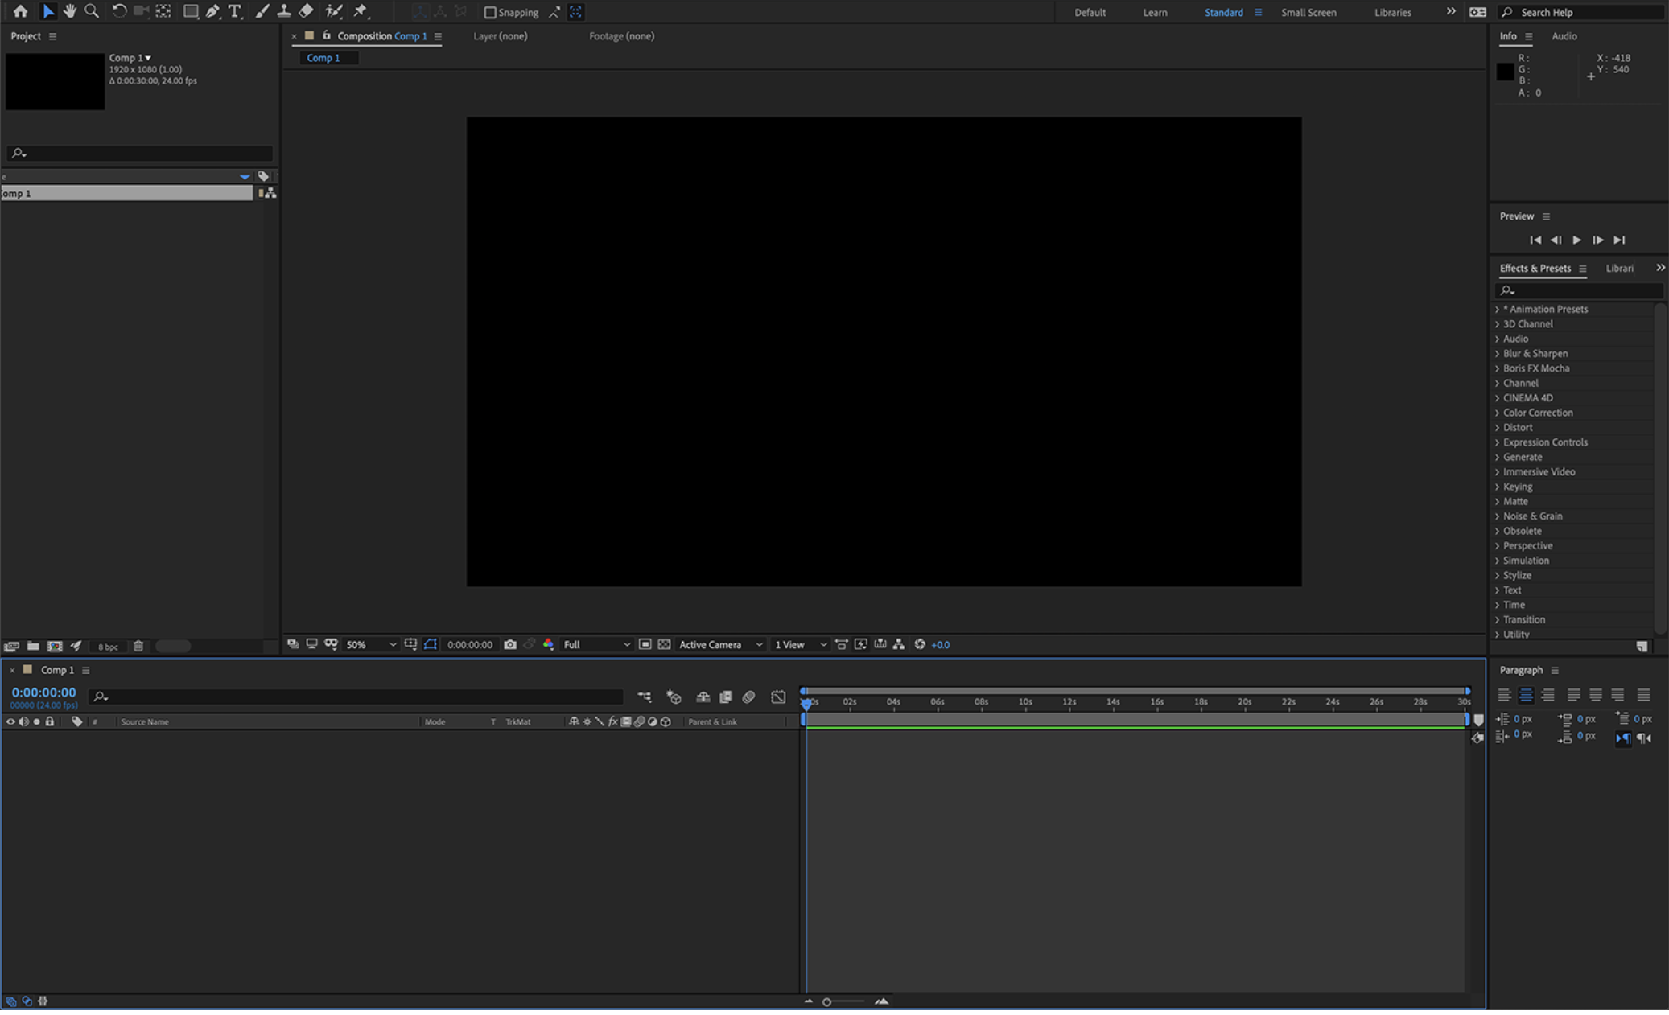Take a snapshot with the camera icon
This screenshot has height=1015, width=1669.
coord(510,644)
